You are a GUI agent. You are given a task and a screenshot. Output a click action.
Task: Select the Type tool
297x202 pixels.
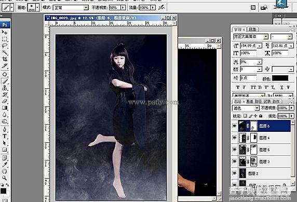coord(4,136)
